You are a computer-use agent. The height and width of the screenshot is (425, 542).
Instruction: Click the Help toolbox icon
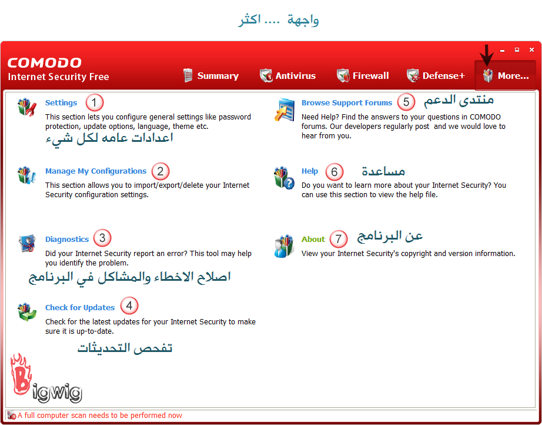(x=284, y=177)
